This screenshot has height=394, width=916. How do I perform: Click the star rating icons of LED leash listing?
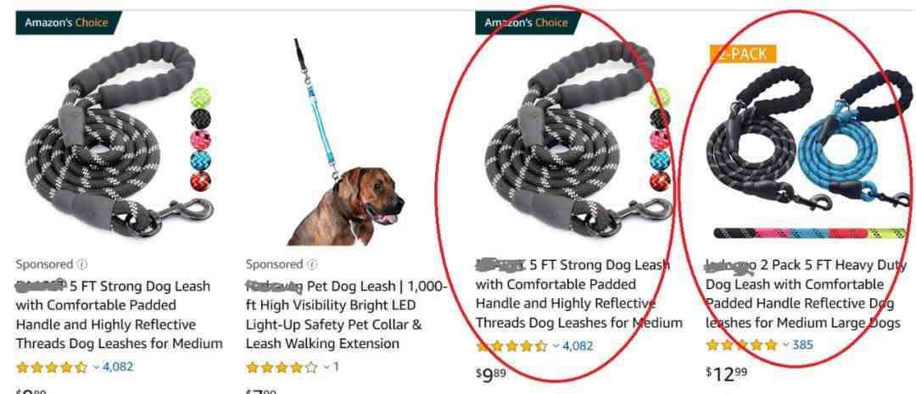(x=282, y=367)
